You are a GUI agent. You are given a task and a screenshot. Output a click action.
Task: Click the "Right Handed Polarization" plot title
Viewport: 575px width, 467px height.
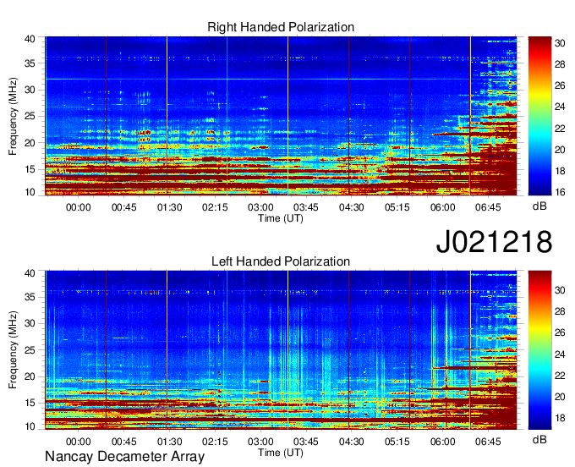pyautogui.click(x=281, y=27)
